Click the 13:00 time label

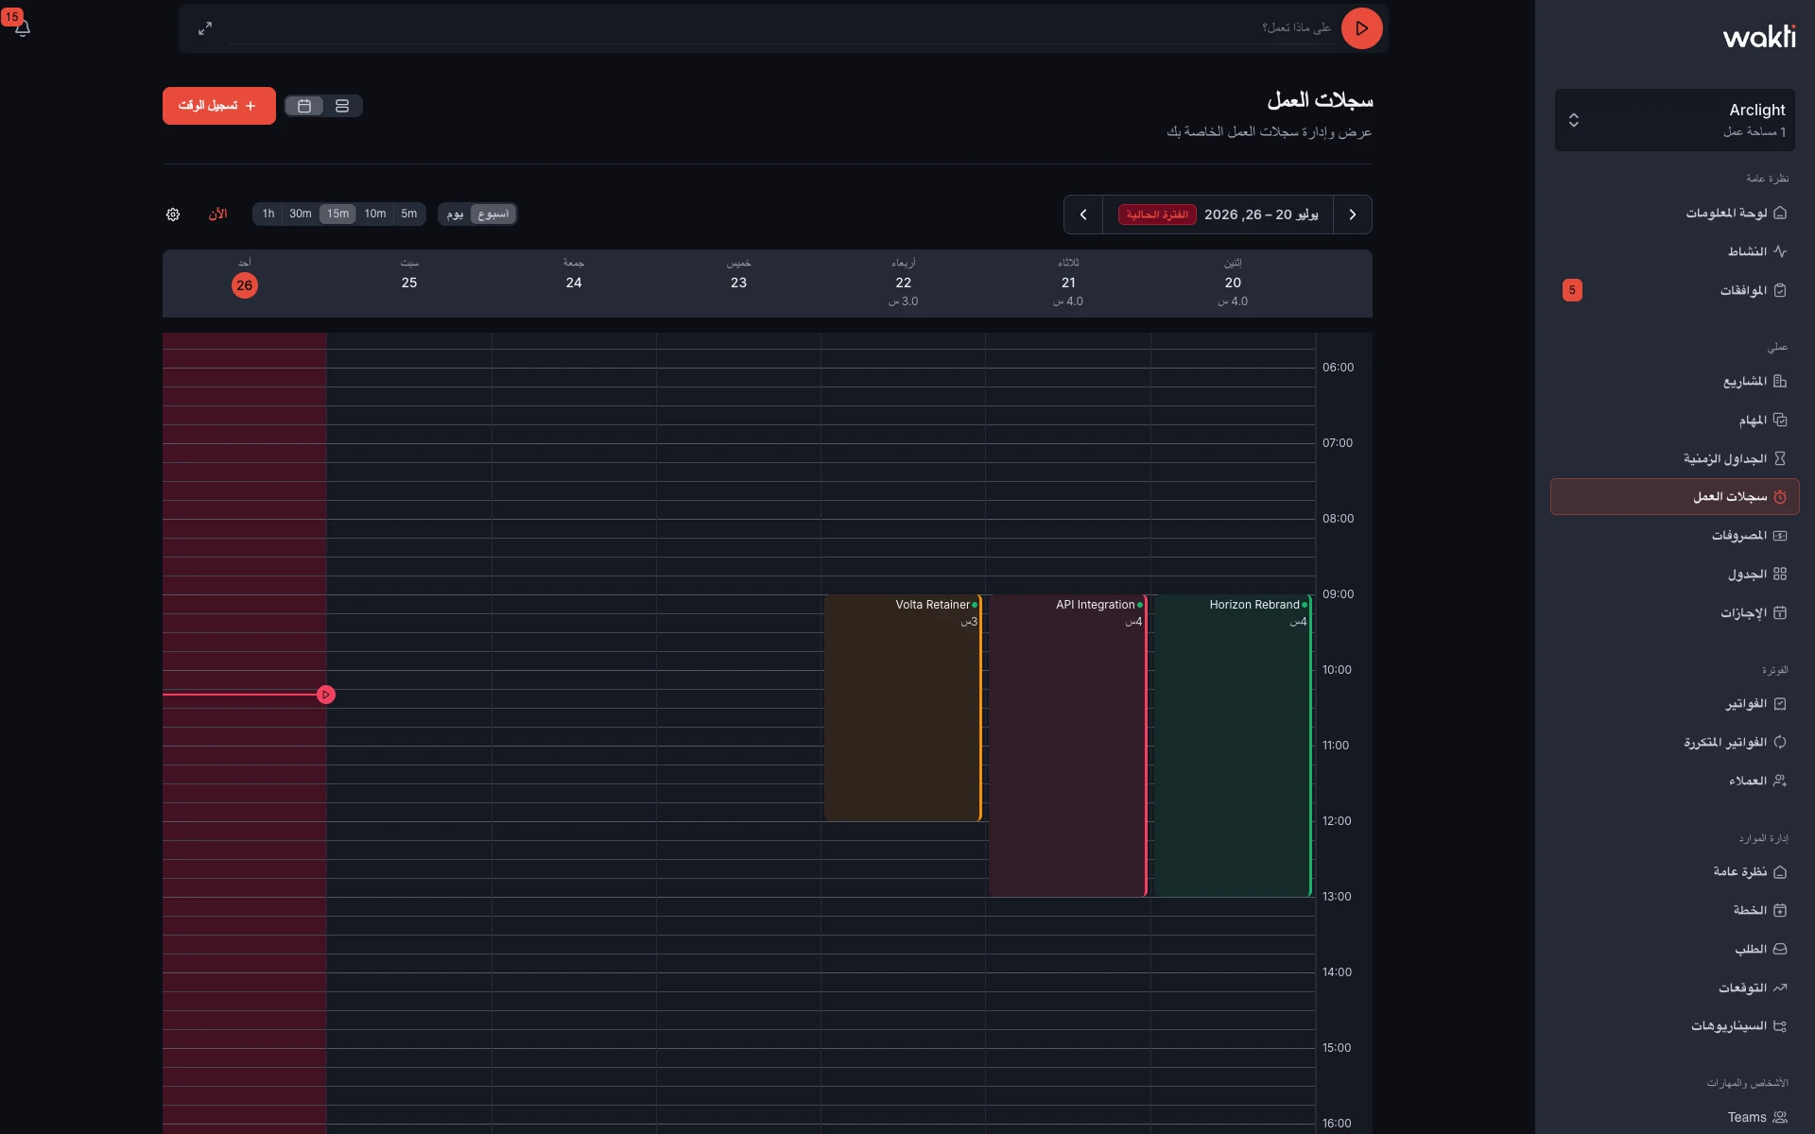pos(1337,897)
